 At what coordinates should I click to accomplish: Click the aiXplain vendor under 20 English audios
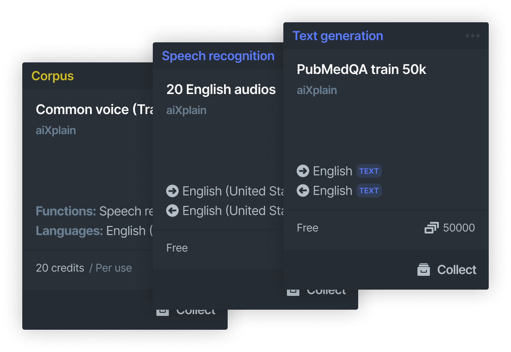(186, 111)
